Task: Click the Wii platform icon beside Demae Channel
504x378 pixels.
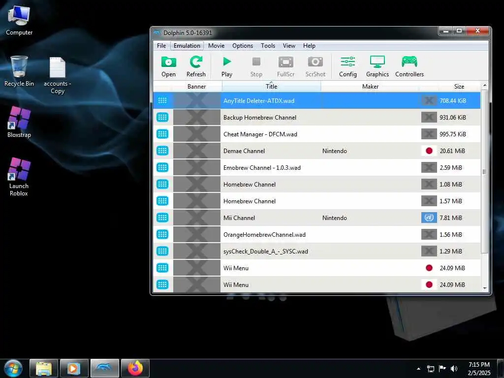Action: [162, 151]
